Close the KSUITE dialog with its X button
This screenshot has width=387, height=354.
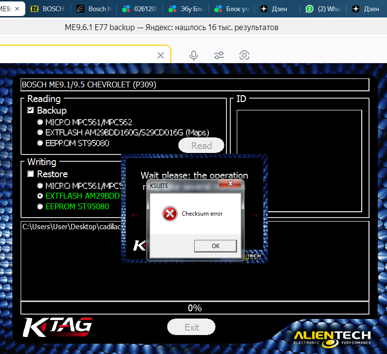[x=231, y=185]
